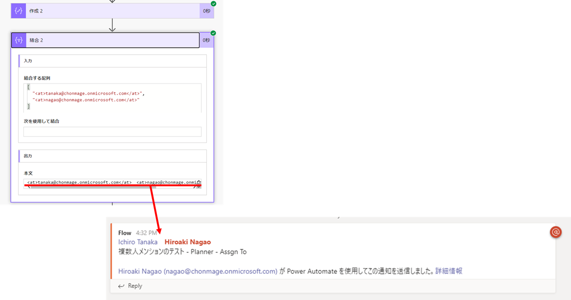Image resolution: width=571 pixels, height=300 pixels.
Task: Click the tanaka@chonmage.onmicrosoft.com array entry
Action: click(x=88, y=93)
